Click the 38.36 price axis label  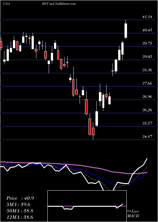(147, 70)
